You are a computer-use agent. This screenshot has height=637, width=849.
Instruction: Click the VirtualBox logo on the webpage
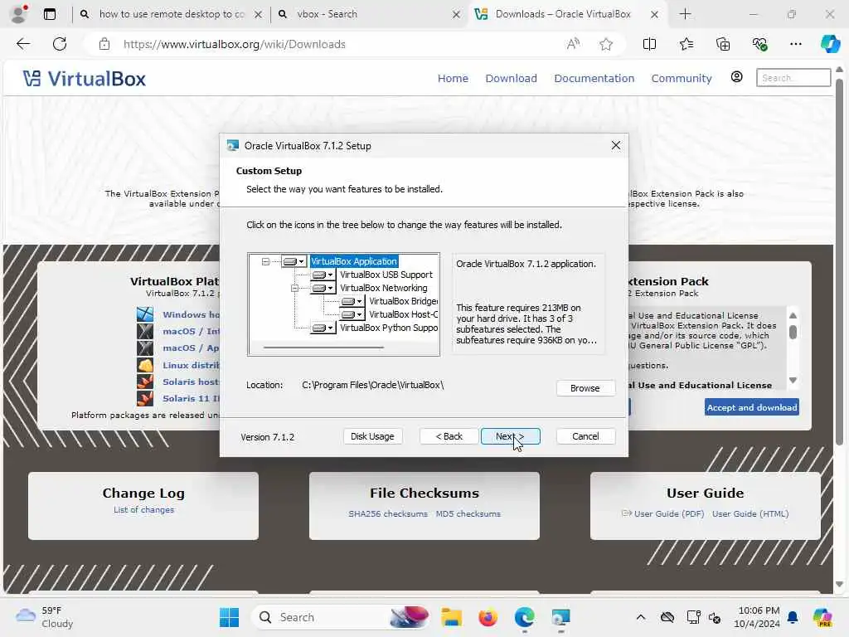(x=85, y=79)
